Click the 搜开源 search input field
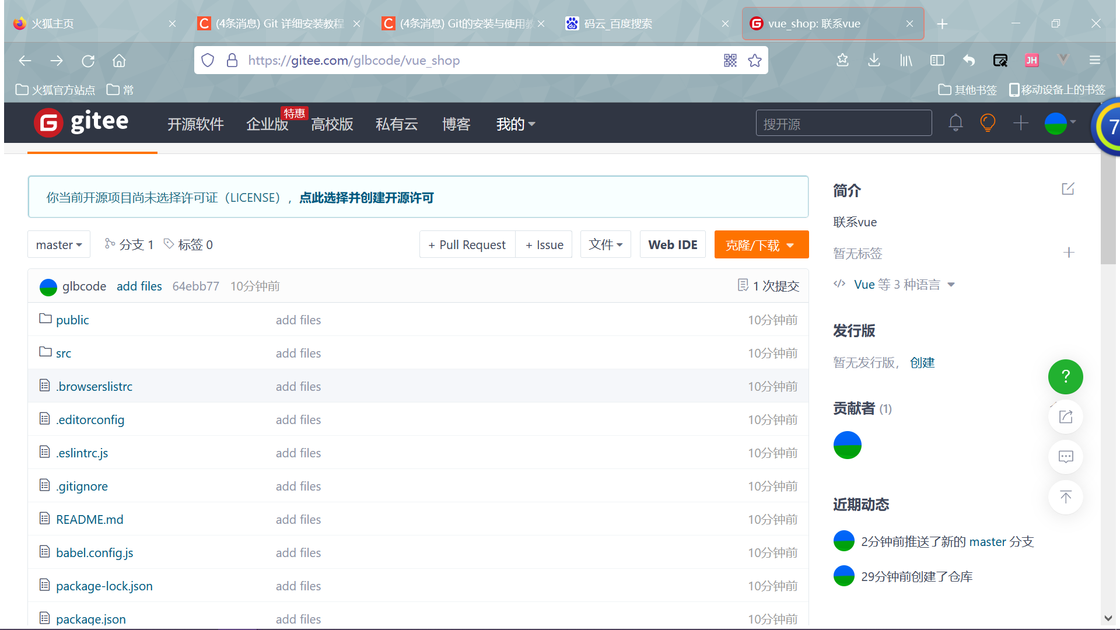 843,124
